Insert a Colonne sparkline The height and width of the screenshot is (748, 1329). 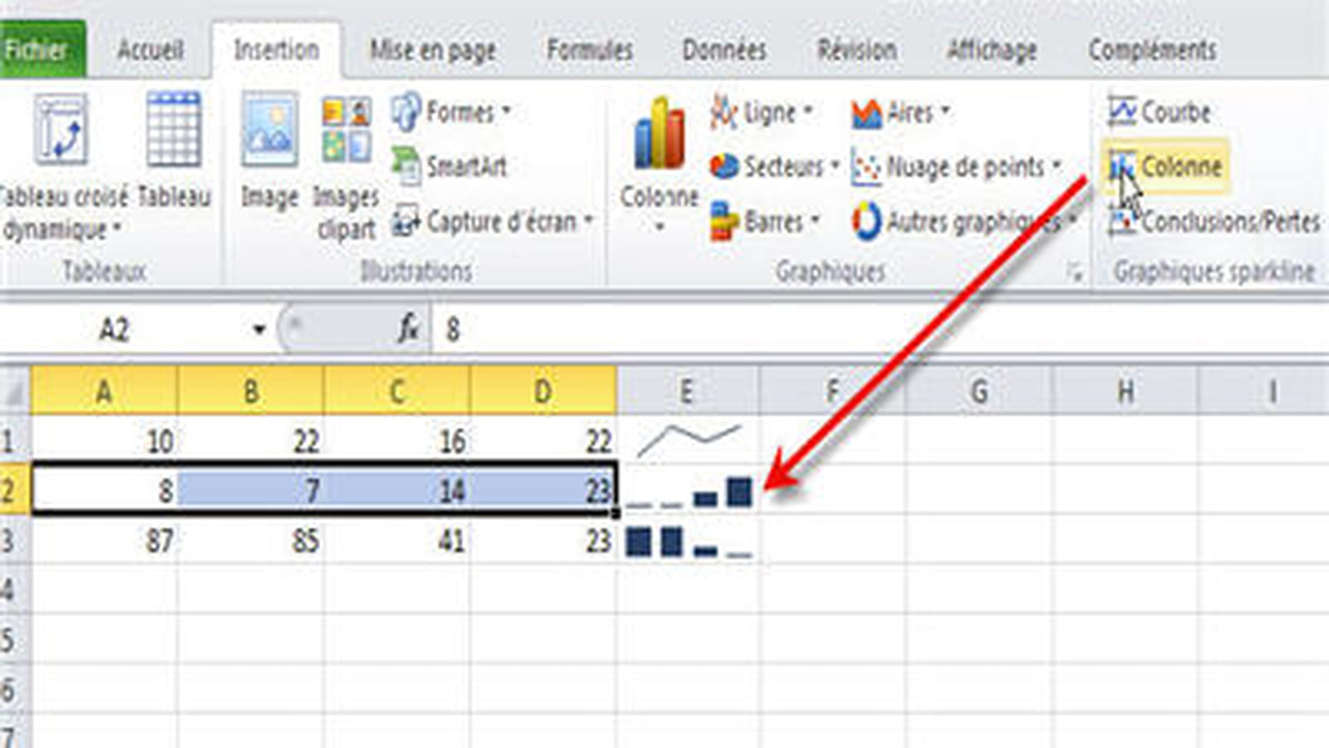click(1165, 166)
